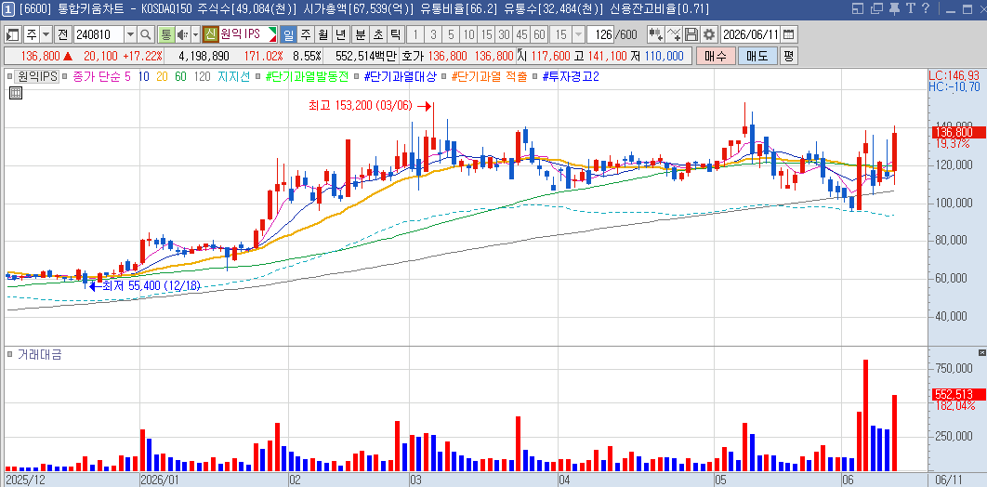Image resolution: width=987 pixels, height=487 pixels.
Task: Click the MA 60 legend label
Action: point(180,77)
